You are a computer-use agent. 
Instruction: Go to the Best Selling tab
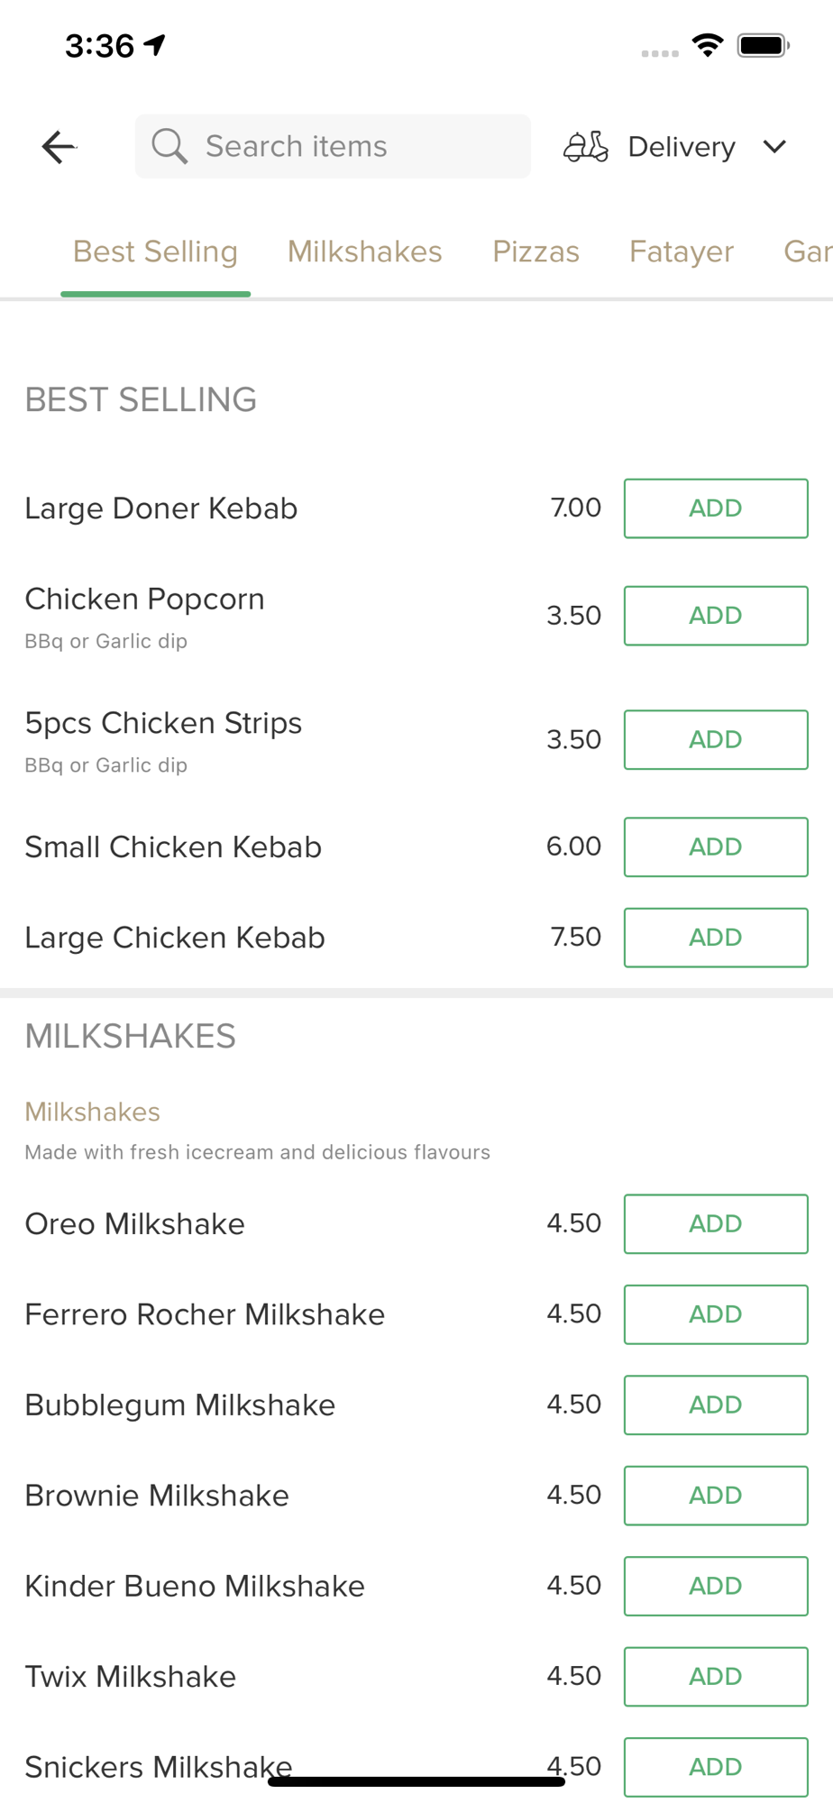tap(155, 252)
